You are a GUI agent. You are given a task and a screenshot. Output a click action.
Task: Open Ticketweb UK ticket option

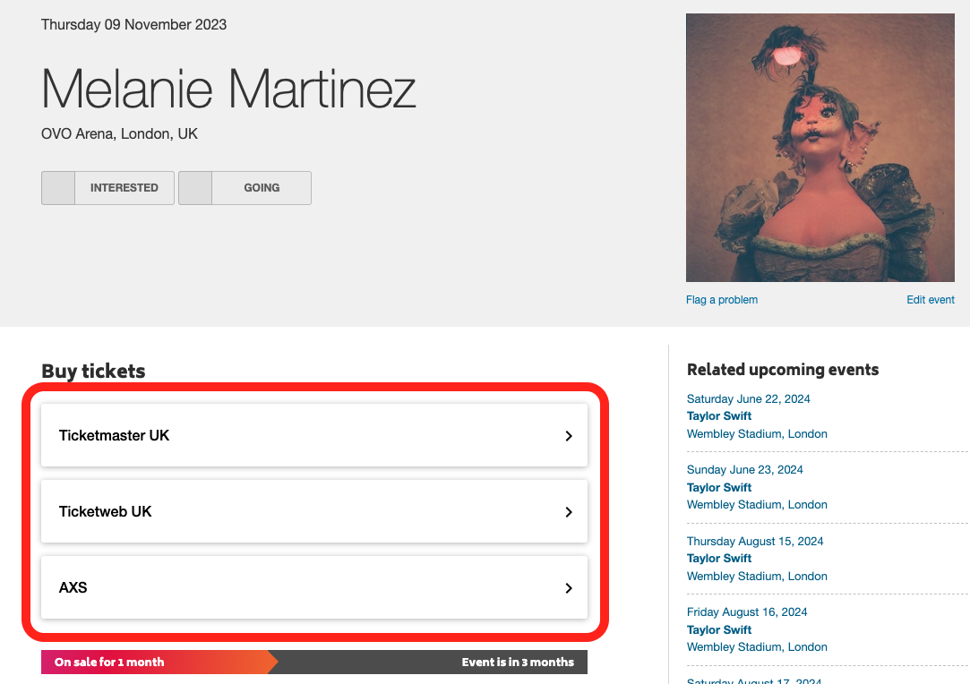point(314,511)
